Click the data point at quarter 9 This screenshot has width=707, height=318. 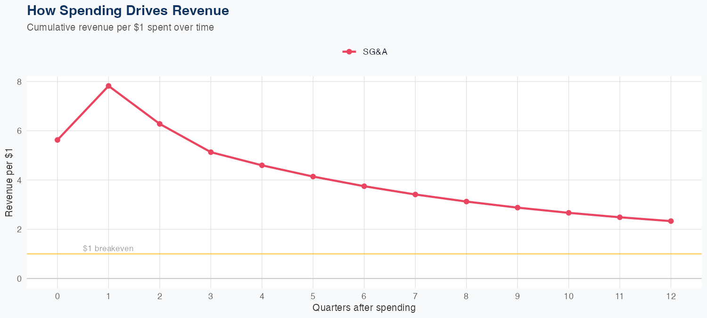click(518, 208)
